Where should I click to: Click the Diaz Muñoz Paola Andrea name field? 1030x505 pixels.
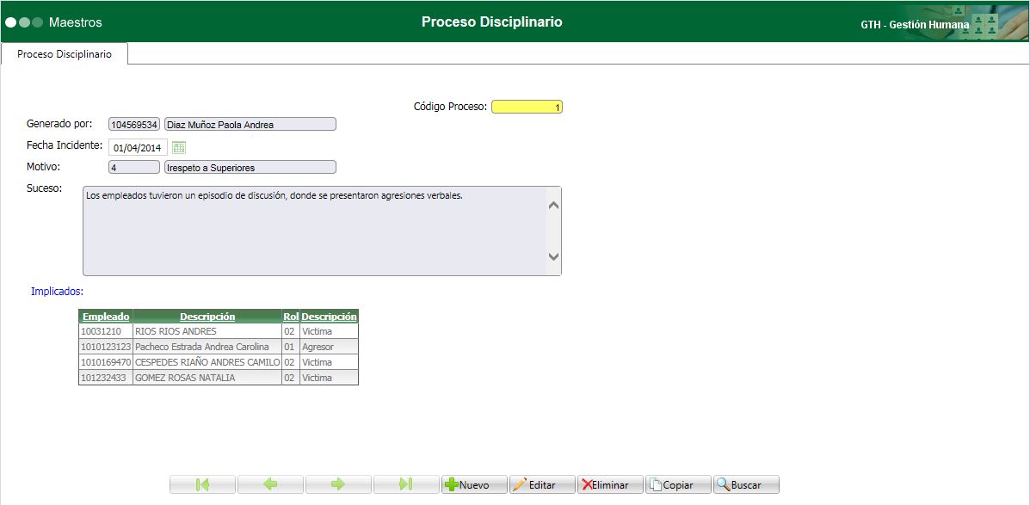pos(250,124)
